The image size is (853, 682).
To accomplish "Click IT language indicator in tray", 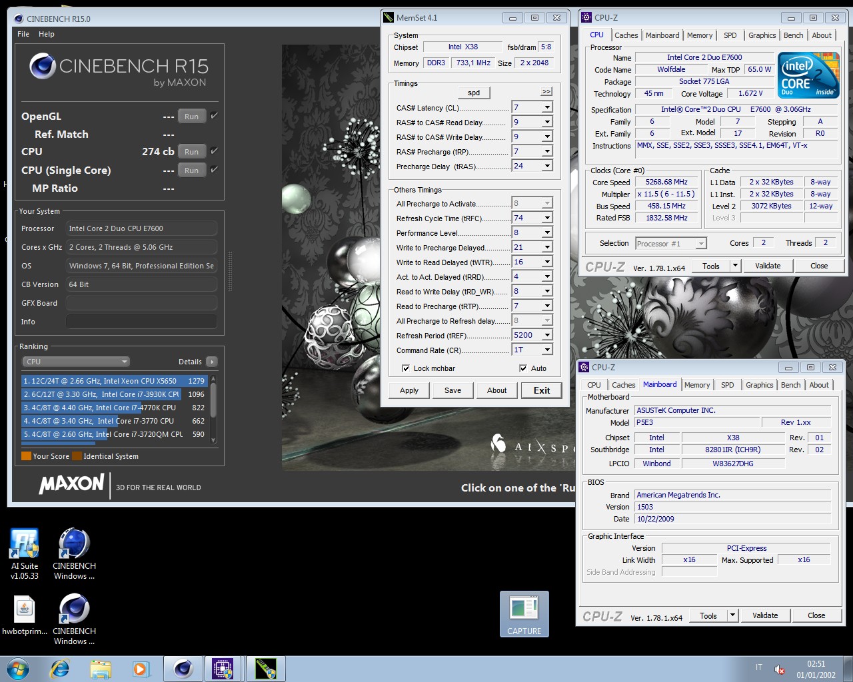I will point(759,667).
